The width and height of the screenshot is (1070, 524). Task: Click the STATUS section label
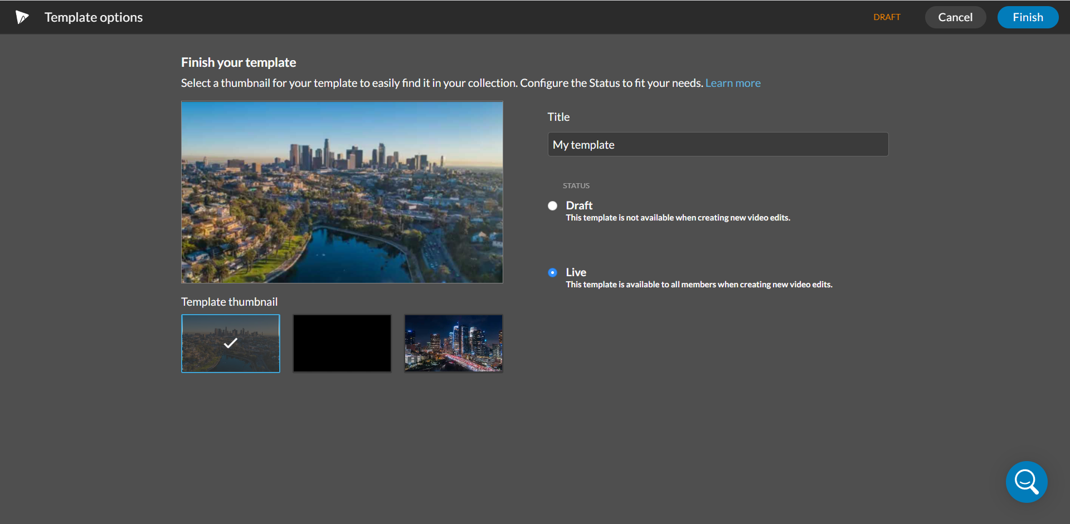click(x=576, y=185)
